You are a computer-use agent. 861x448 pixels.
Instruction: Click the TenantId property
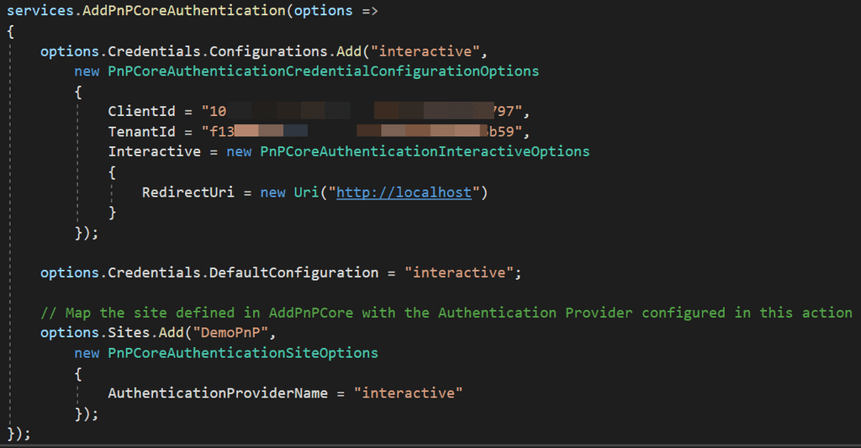(141, 132)
